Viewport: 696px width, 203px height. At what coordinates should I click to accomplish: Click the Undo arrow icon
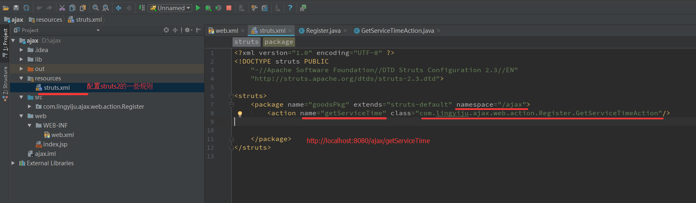39,8
